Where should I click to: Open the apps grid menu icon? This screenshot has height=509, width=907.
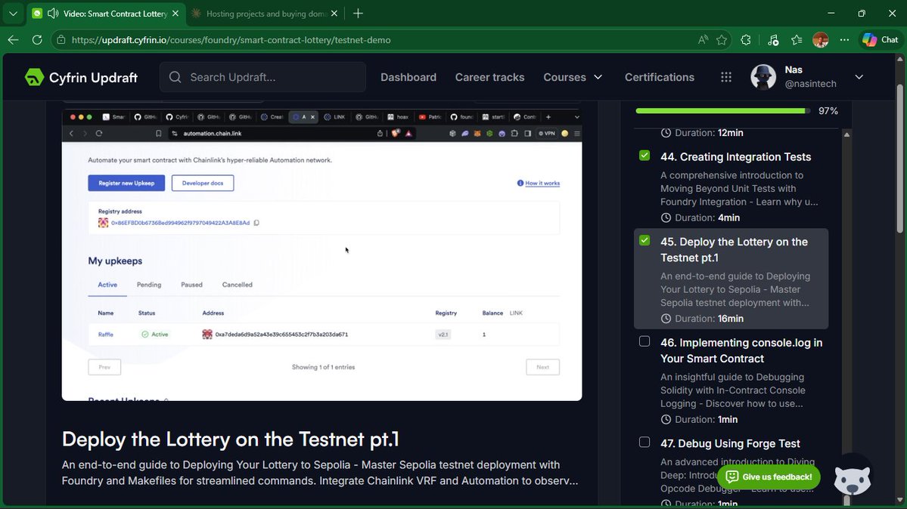[x=726, y=77]
